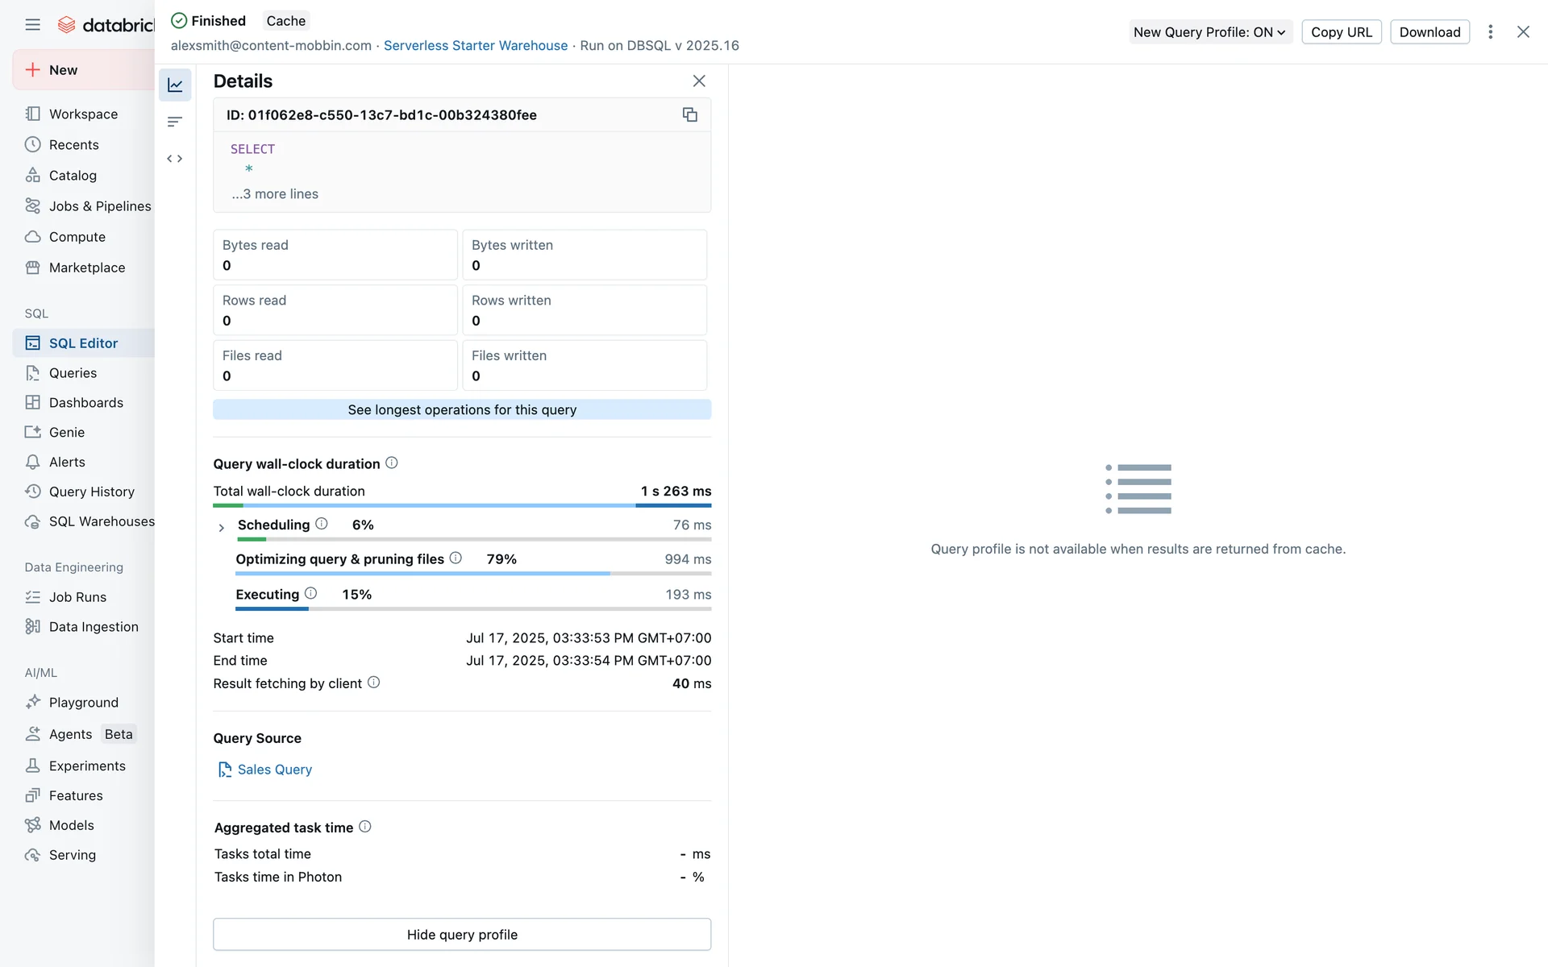Open the hamburger navigation menu

[x=32, y=25]
